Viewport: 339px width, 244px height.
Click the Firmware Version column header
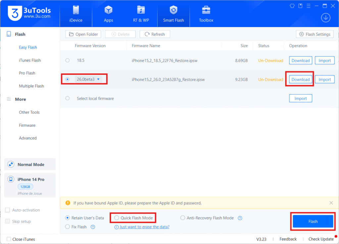(x=90, y=46)
